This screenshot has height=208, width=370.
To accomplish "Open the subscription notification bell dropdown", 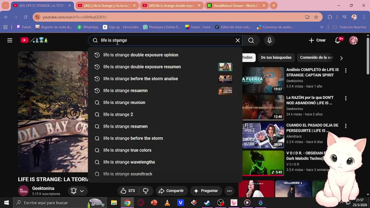I will pyautogui.click(x=77, y=191).
